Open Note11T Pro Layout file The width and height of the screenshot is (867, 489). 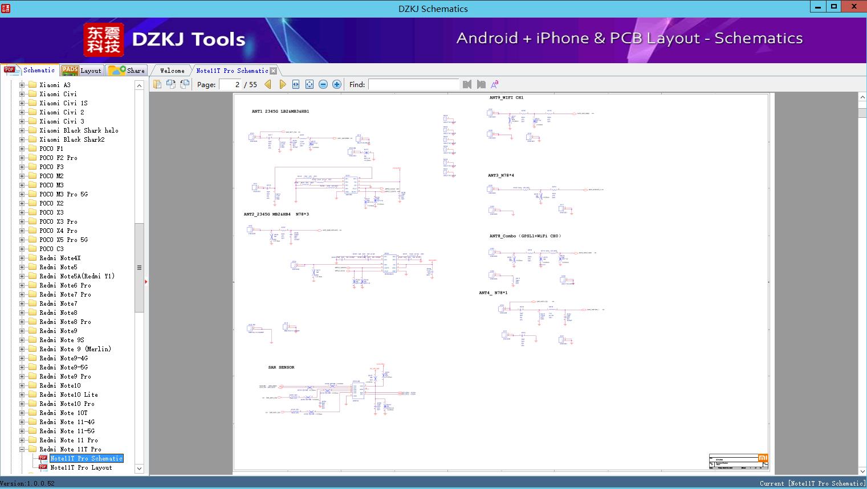point(81,467)
